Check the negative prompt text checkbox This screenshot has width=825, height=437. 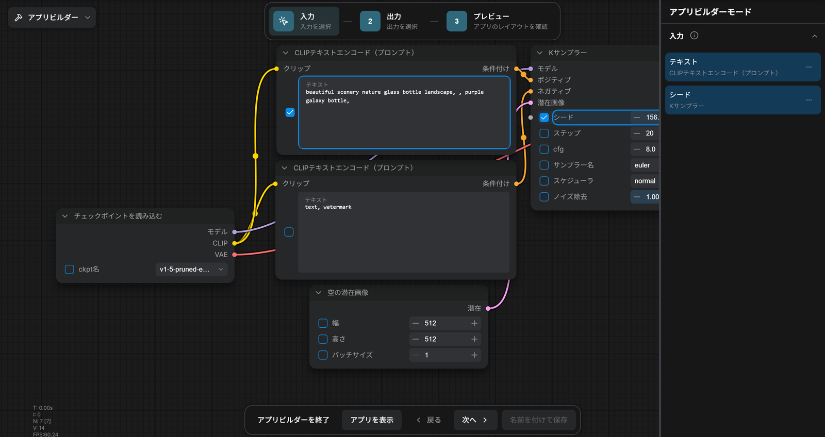click(x=289, y=232)
